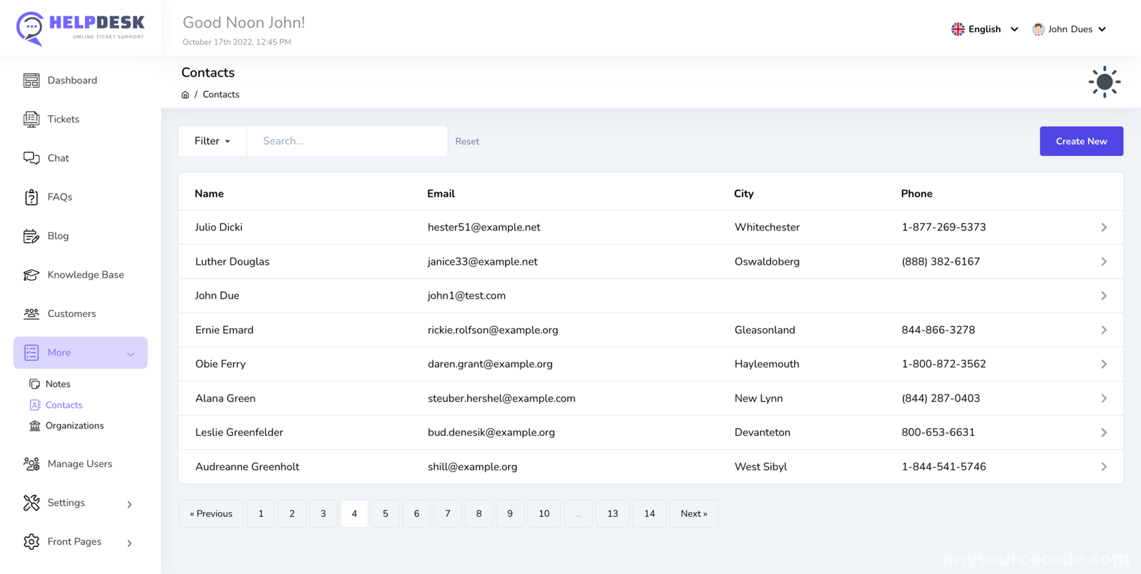Open Luther Douglas row arrow
Viewport: 1141px width, 574px height.
tap(1103, 261)
